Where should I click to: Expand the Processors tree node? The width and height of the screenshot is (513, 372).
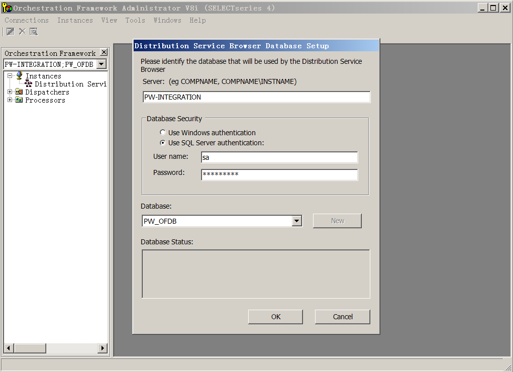tap(10, 100)
